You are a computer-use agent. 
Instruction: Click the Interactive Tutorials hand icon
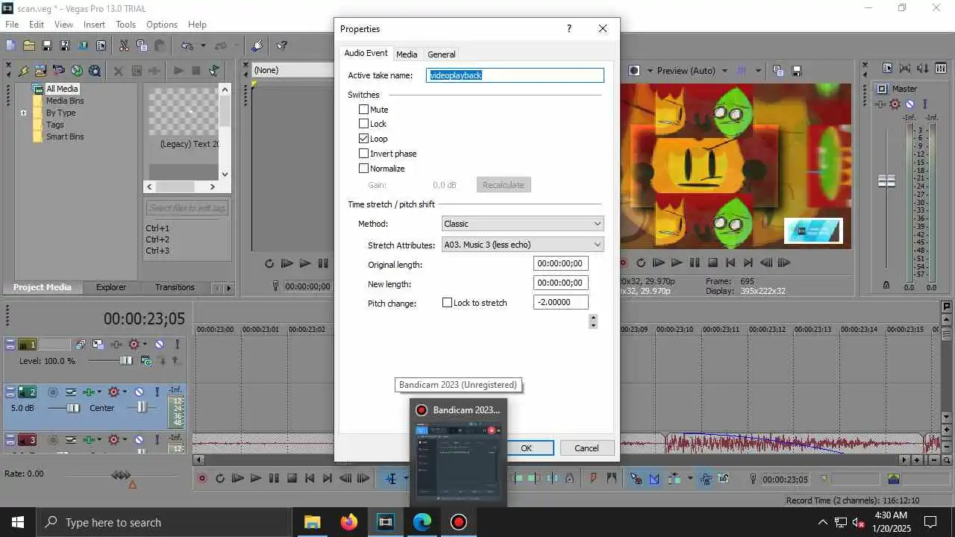click(257, 45)
